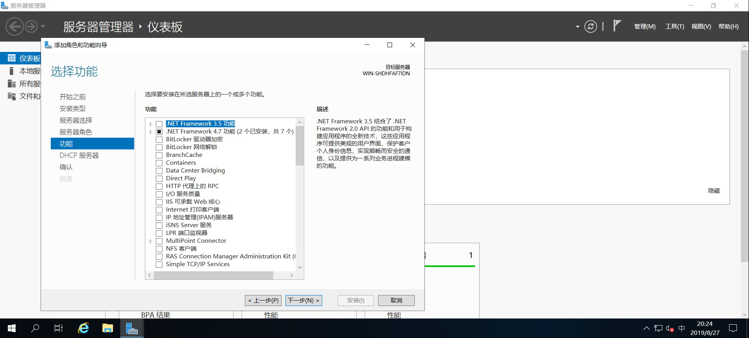The width and height of the screenshot is (749, 338).
Task: Click the feature list horizontal scrollbar thumb
Action: pyautogui.click(x=214, y=275)
